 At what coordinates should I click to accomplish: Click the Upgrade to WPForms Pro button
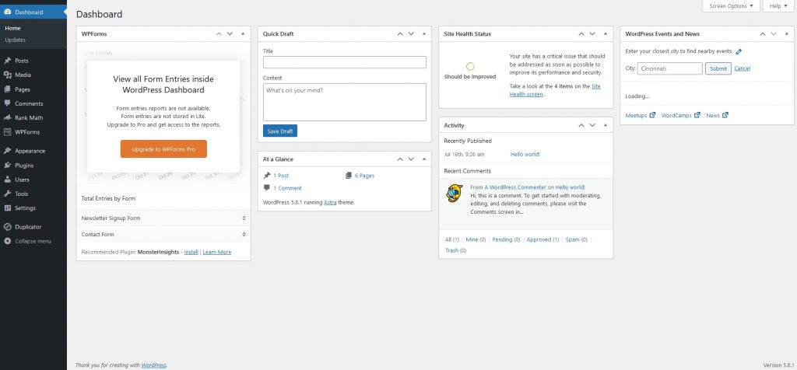(163, 149)
